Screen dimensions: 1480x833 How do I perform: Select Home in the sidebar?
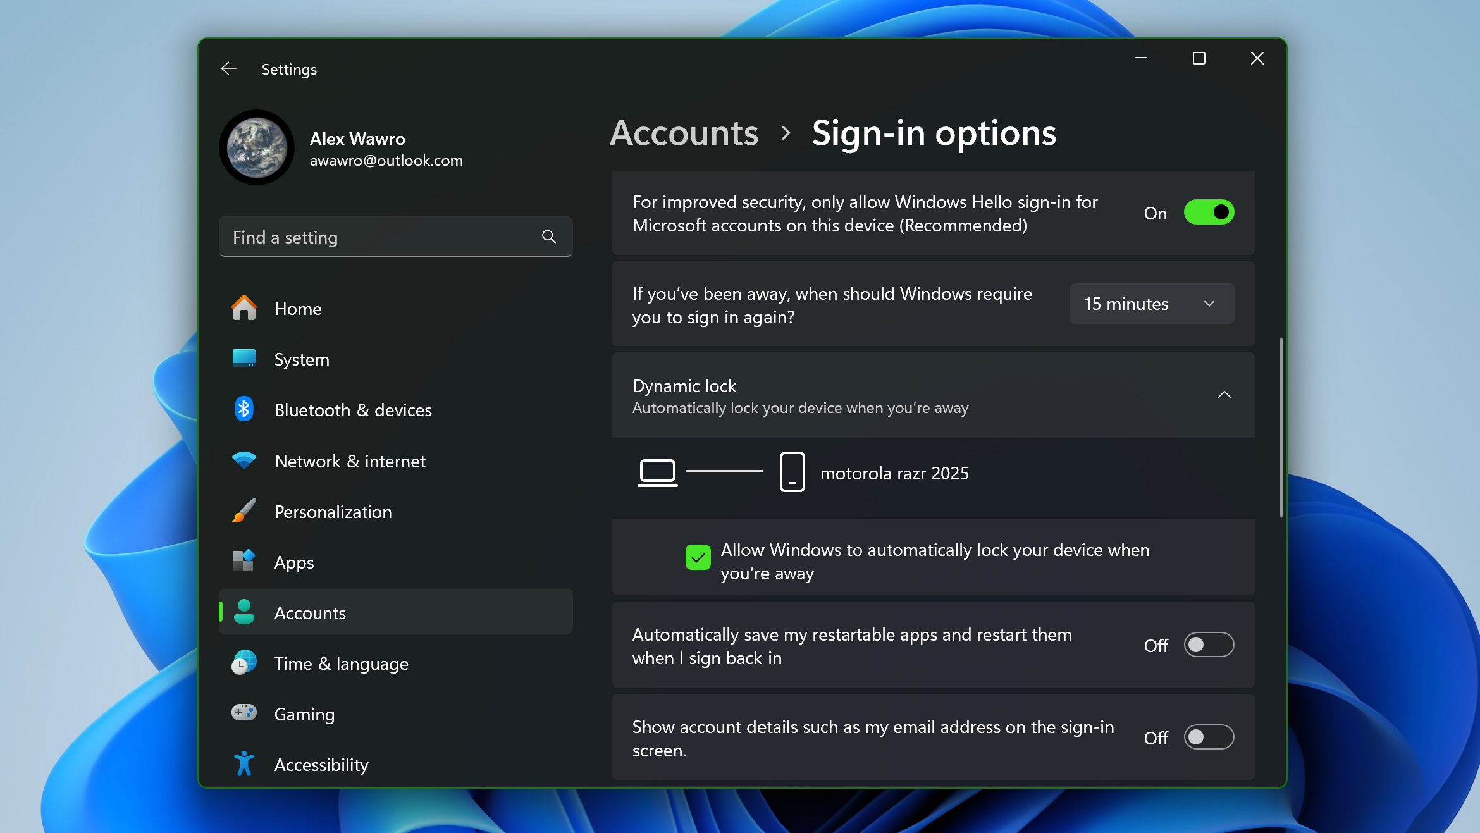297,309
